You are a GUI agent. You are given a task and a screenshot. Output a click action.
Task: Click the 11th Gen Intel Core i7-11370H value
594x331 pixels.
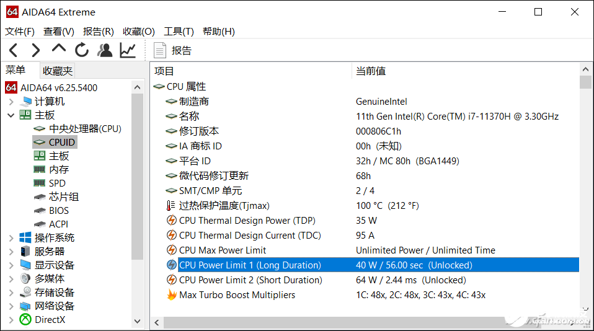[457, 117]
